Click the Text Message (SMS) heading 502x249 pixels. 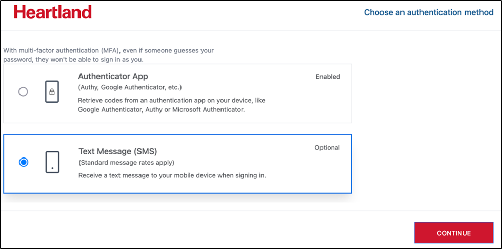click(x=118, y=151)
